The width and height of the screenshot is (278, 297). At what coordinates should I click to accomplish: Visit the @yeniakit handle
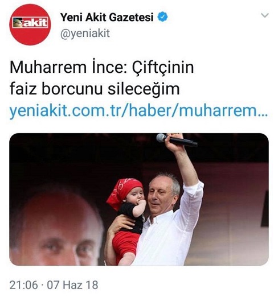(85, 34)
